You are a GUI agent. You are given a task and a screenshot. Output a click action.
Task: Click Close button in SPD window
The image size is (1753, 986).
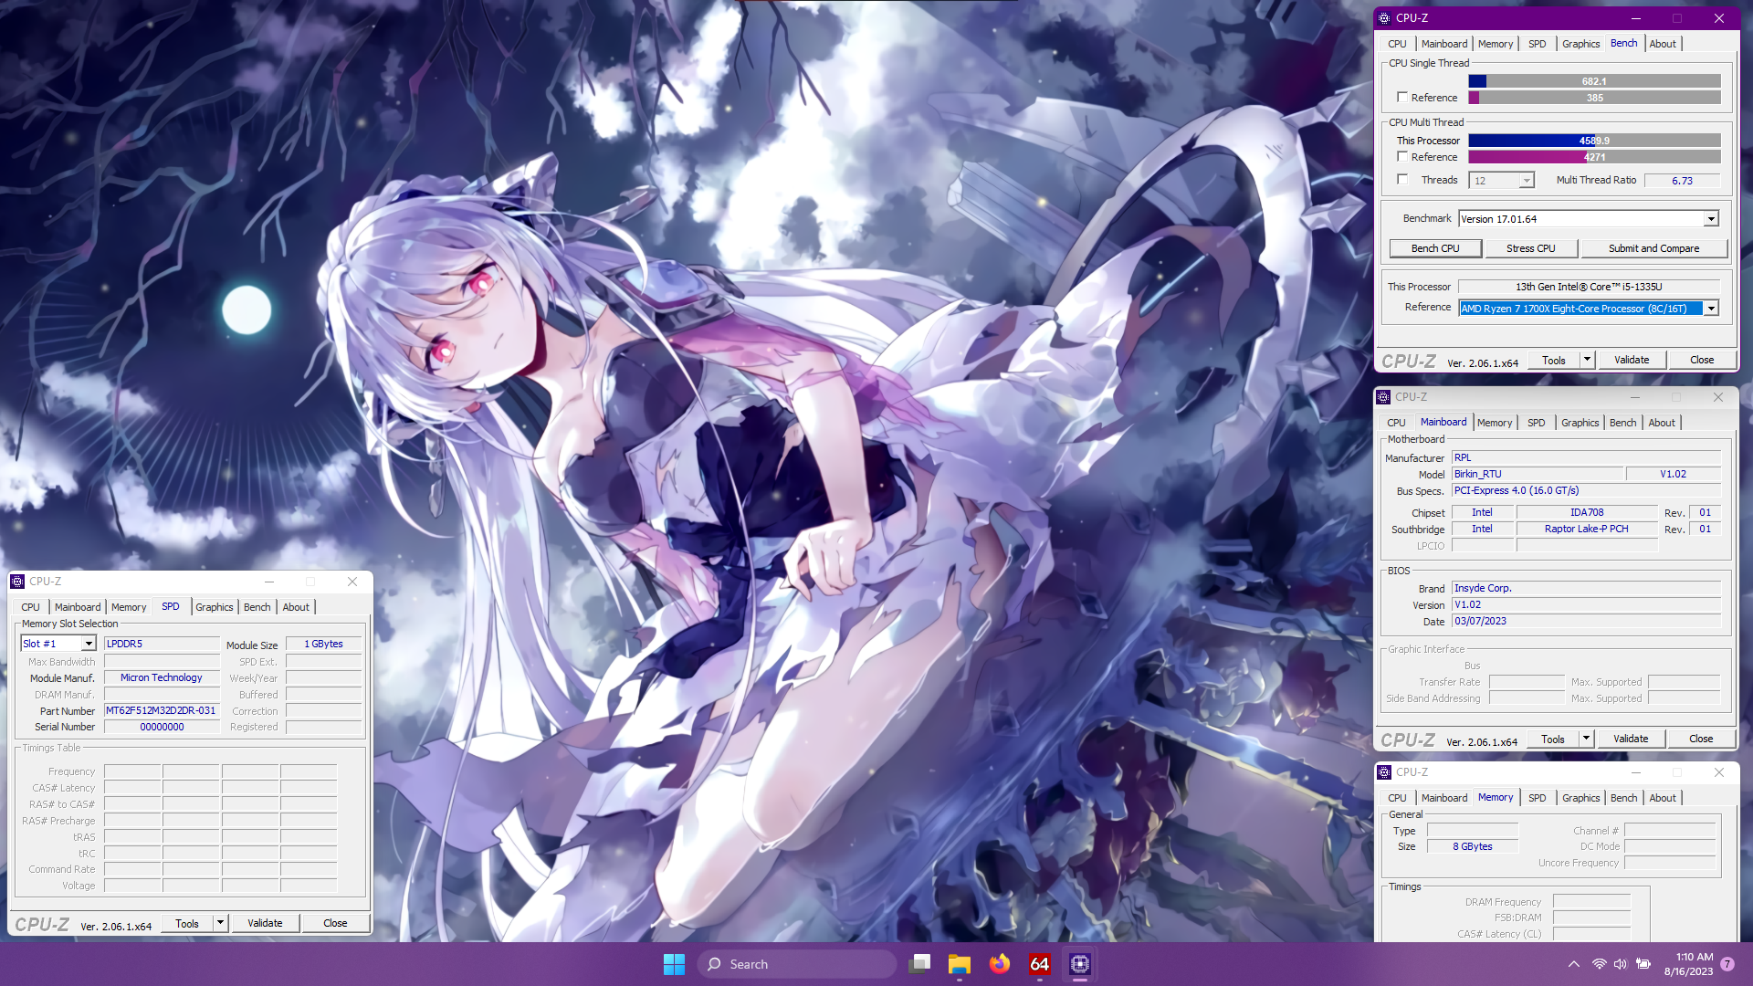click(335, 923)
